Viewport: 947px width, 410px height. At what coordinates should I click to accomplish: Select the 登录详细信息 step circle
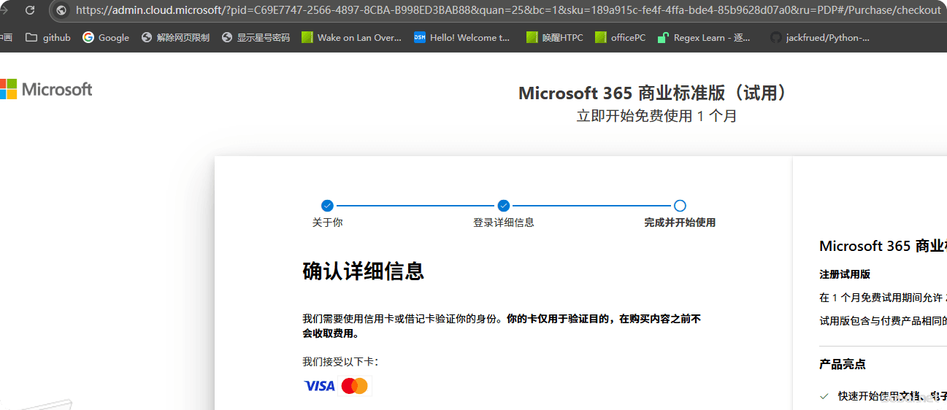503,206
